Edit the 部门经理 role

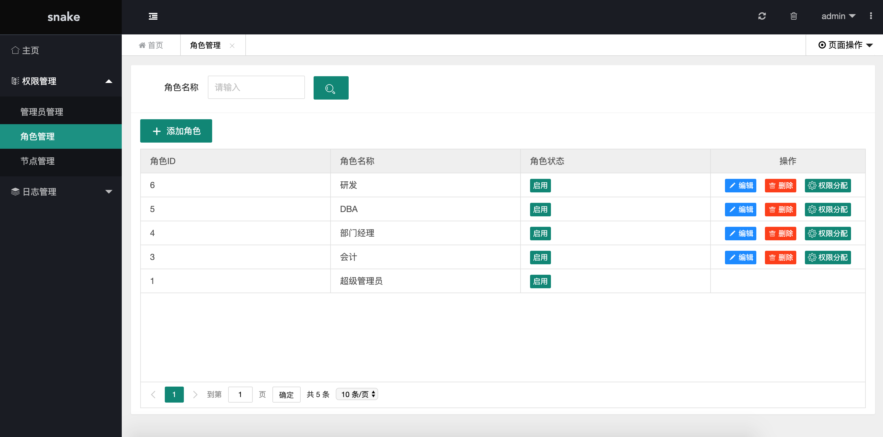740,234
